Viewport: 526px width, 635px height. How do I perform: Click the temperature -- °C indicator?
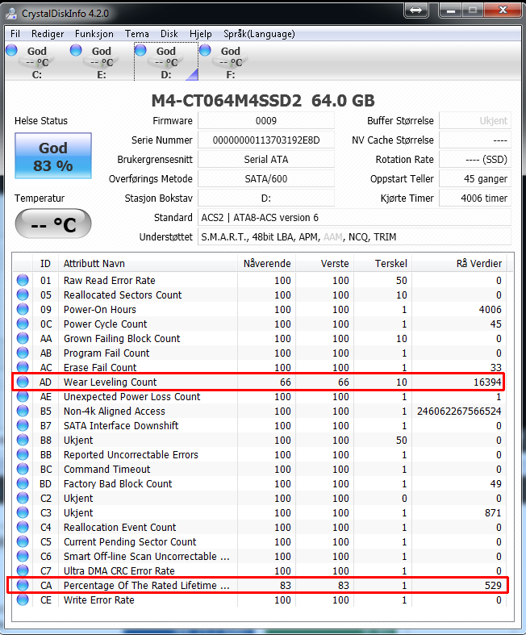(x=53, y=224)
